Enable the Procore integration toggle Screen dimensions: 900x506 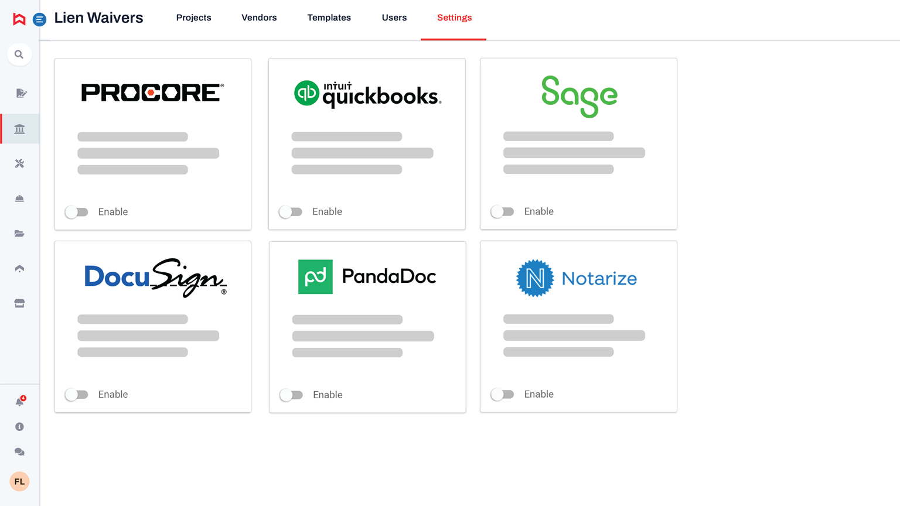(77, 212)
